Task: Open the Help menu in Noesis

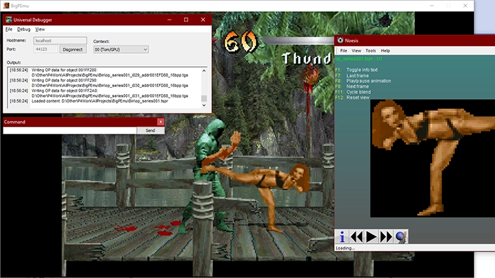Action: [385, 50]
